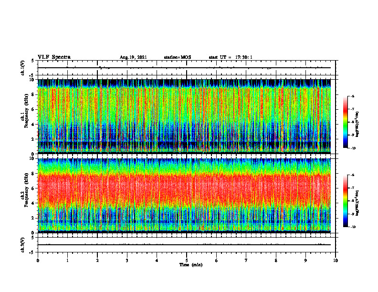Click the '-10' label on ch.1 color bar
Screen dimensions: 378x292
pos(353,148)
